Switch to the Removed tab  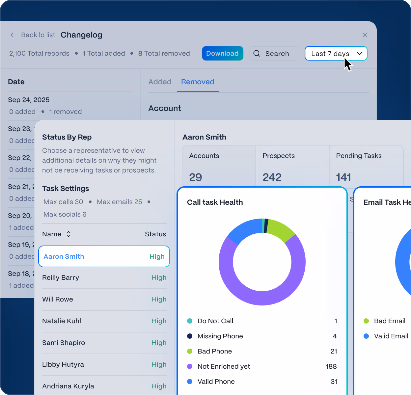(197, 82)
